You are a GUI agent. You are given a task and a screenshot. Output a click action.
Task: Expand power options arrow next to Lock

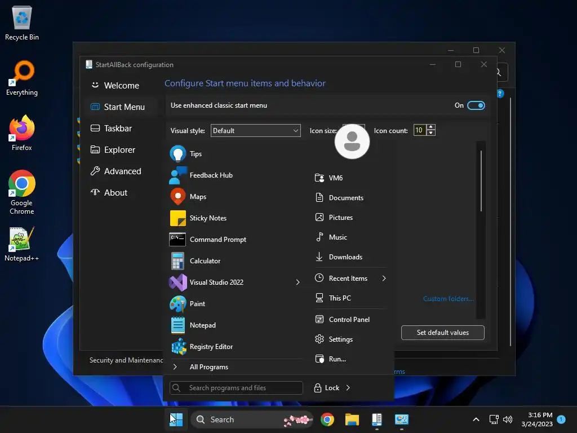pyautogui.click(x=348, y=388)
